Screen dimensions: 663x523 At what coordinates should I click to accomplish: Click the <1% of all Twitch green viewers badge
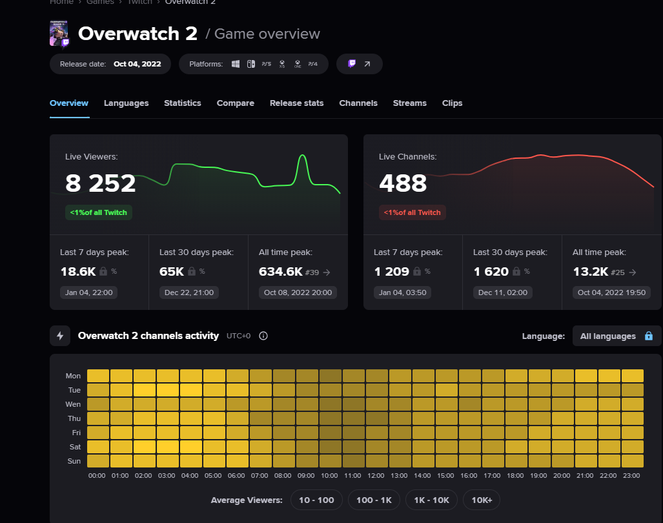coord(99,212)
